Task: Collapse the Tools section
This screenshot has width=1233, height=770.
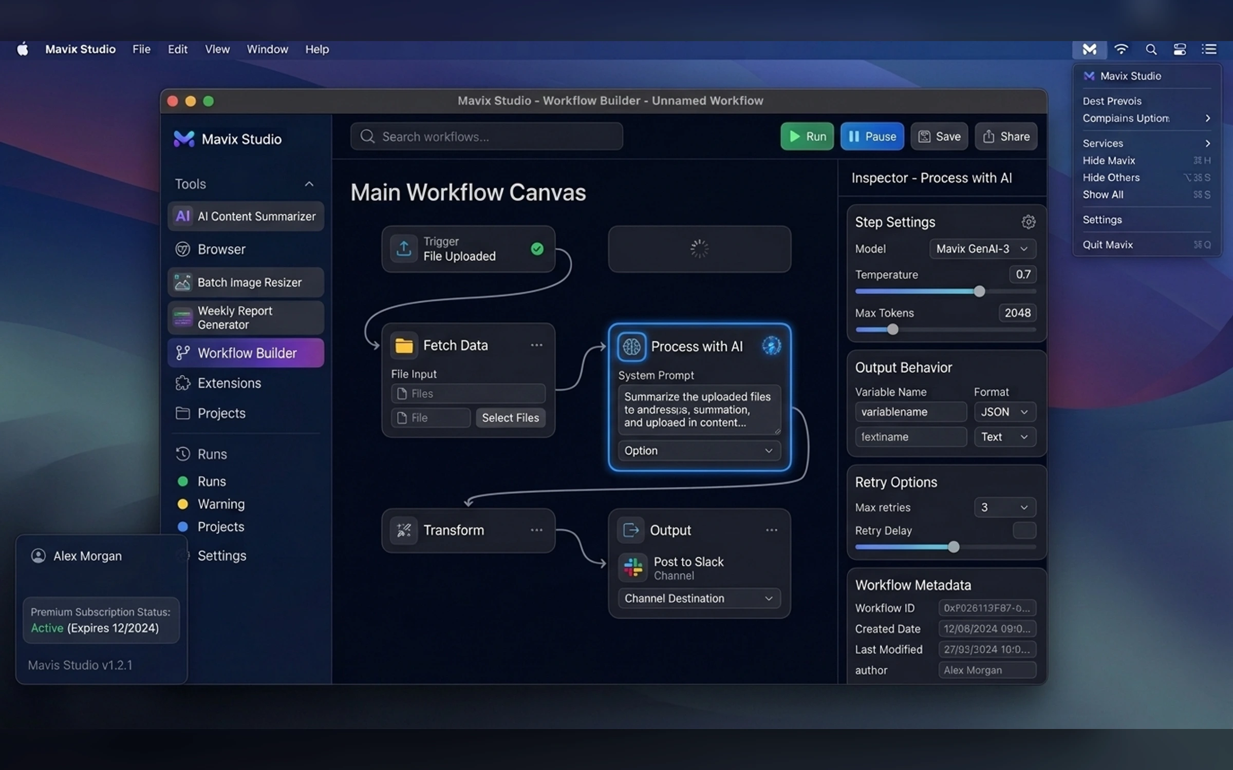Action: 309,184
